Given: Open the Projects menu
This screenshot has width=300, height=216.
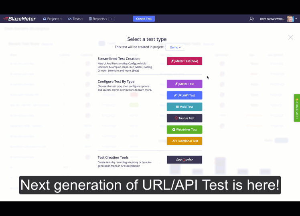Looking at the screenshot, I should 53,19.
